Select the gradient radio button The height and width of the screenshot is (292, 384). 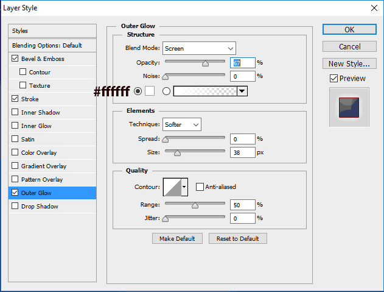(x=166, y=91)
